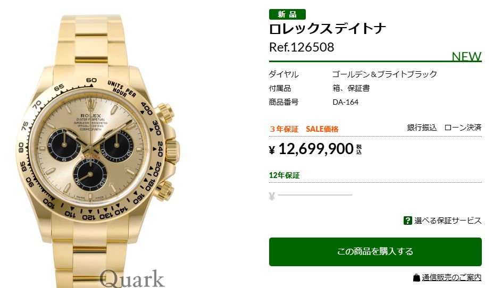
Task: Click the ローン決済 payment text
Action: pos(463,128)
